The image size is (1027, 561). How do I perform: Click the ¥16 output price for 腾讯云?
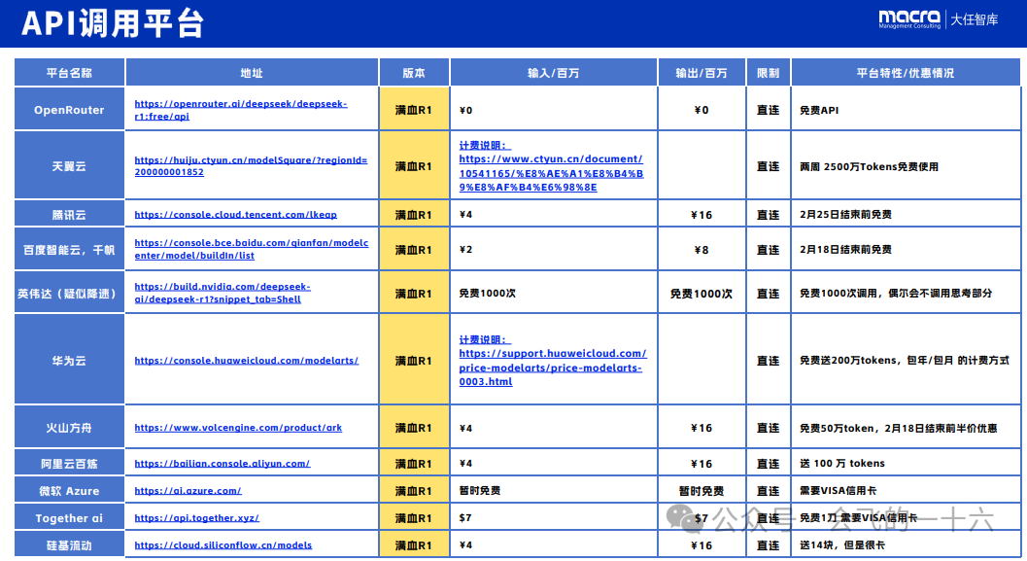click(x=702, y=215)
